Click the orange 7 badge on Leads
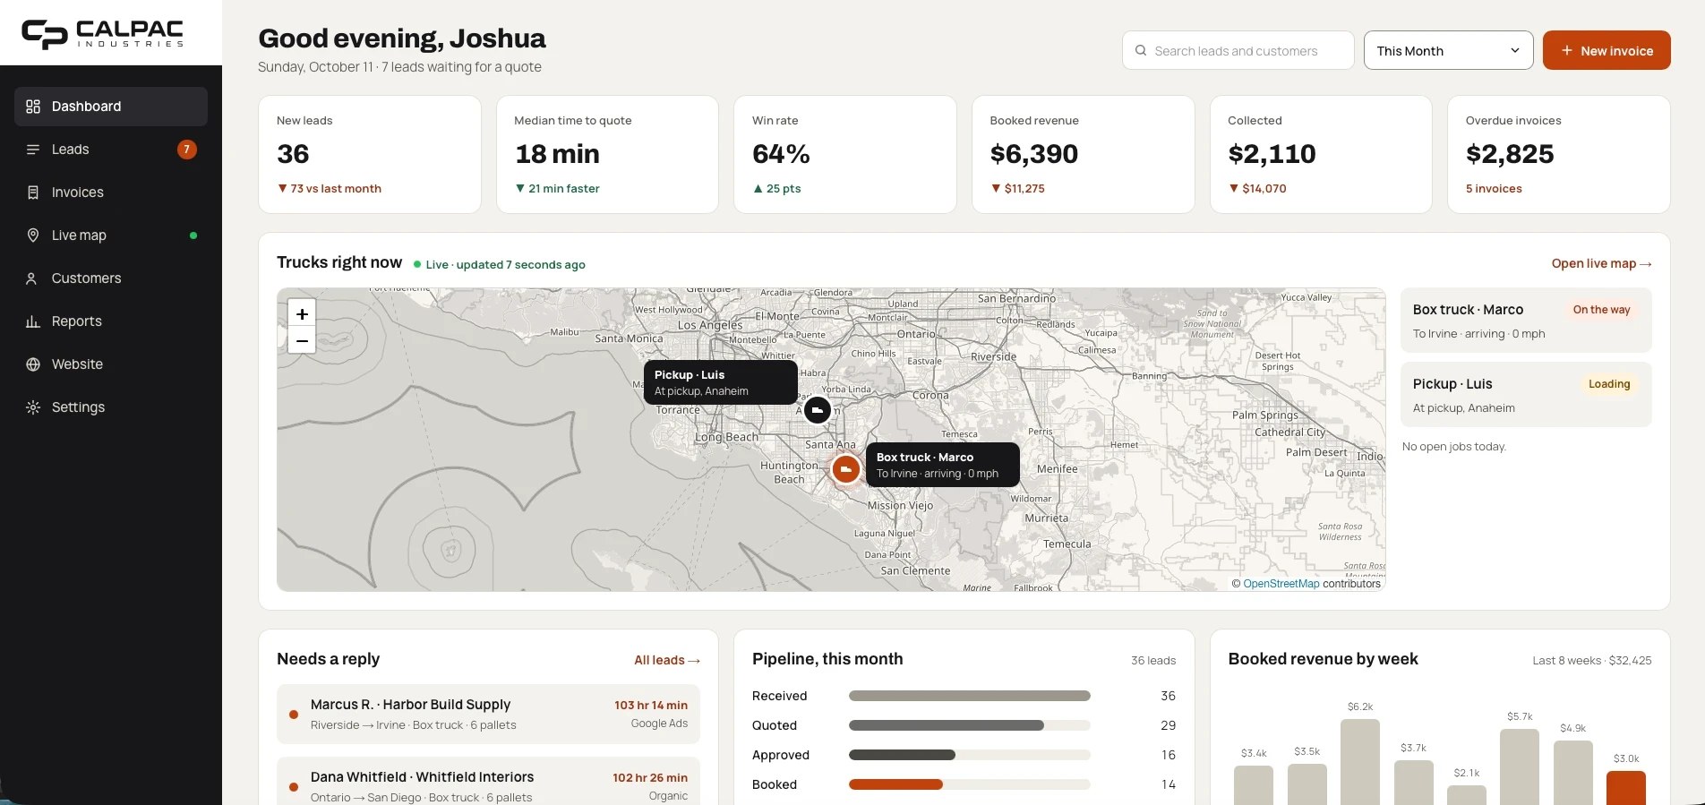 point(186,150)
